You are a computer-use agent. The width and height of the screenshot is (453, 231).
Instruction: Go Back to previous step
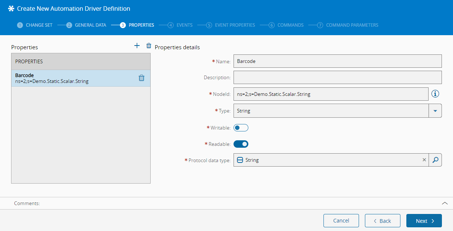click(382, 221)
